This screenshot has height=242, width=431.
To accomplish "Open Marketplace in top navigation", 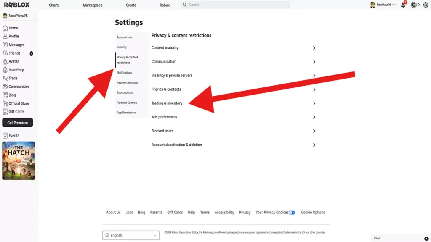I will click(93, 5).
